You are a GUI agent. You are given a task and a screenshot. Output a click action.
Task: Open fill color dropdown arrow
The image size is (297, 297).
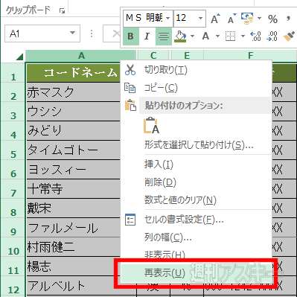[x=192, y=36]
